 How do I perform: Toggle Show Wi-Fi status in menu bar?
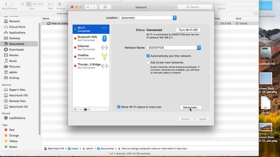tap(119, 107)
